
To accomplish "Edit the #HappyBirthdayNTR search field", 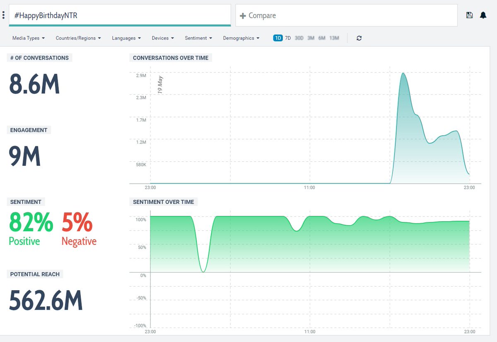I will coord(120,15).
